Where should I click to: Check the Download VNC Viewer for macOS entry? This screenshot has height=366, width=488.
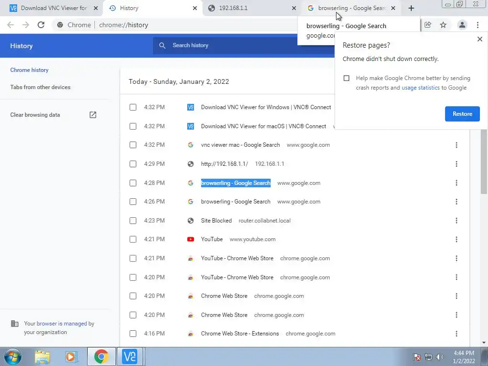click(x=133, y=126)
